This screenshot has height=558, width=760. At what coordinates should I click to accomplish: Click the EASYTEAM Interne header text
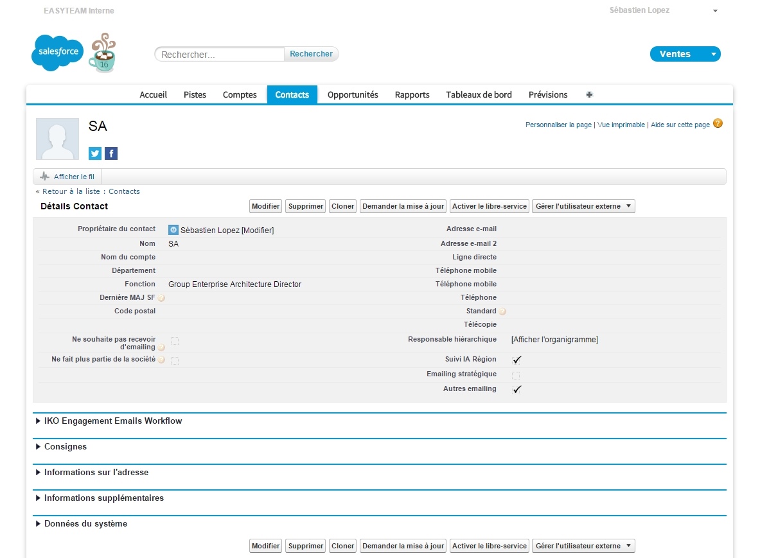[x=78, y=11]
